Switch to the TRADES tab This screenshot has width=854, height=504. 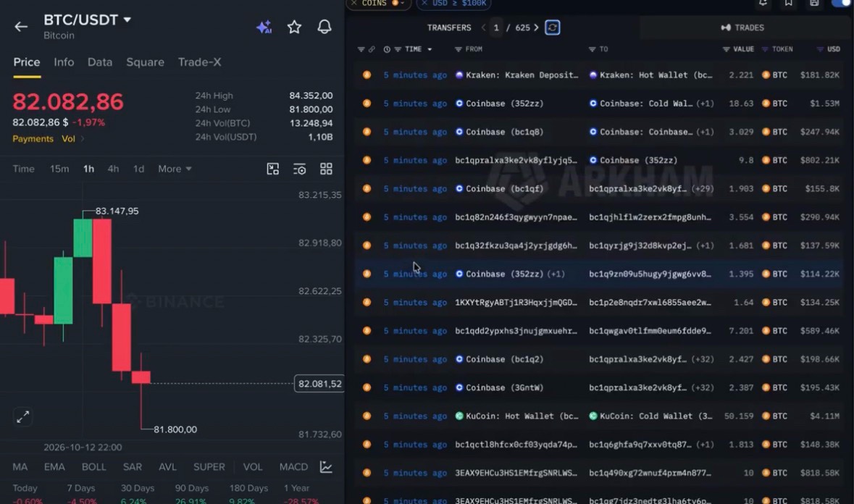click(x=743, y=28)
